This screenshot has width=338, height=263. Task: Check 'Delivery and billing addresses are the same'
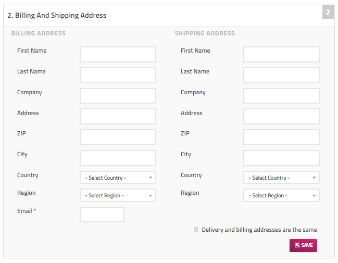196,229
